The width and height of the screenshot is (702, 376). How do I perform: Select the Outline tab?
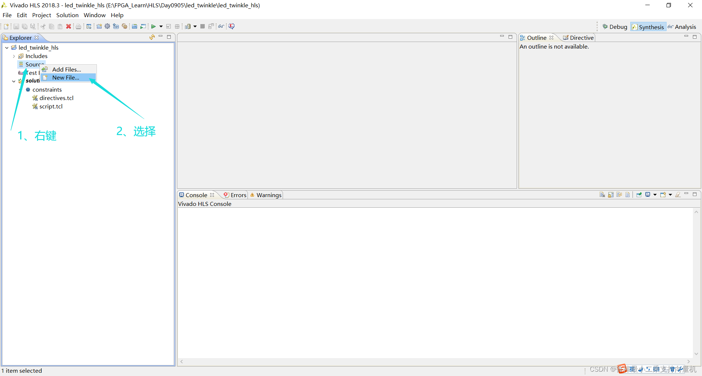[536, 38]
